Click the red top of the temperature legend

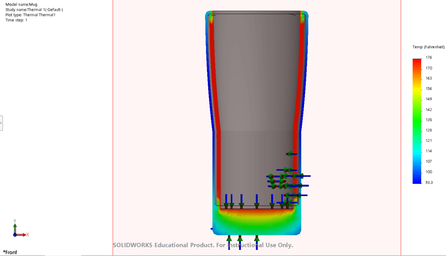click(x=417, y=61)
